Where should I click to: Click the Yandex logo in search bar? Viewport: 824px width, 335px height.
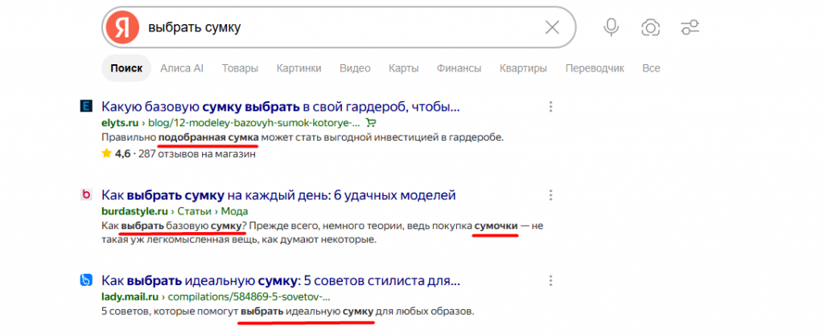[122, 27]
